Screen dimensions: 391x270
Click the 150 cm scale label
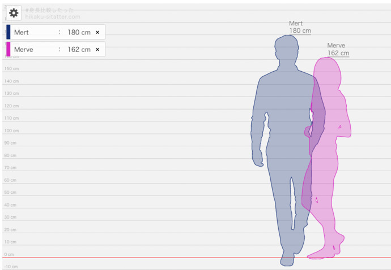11,68
